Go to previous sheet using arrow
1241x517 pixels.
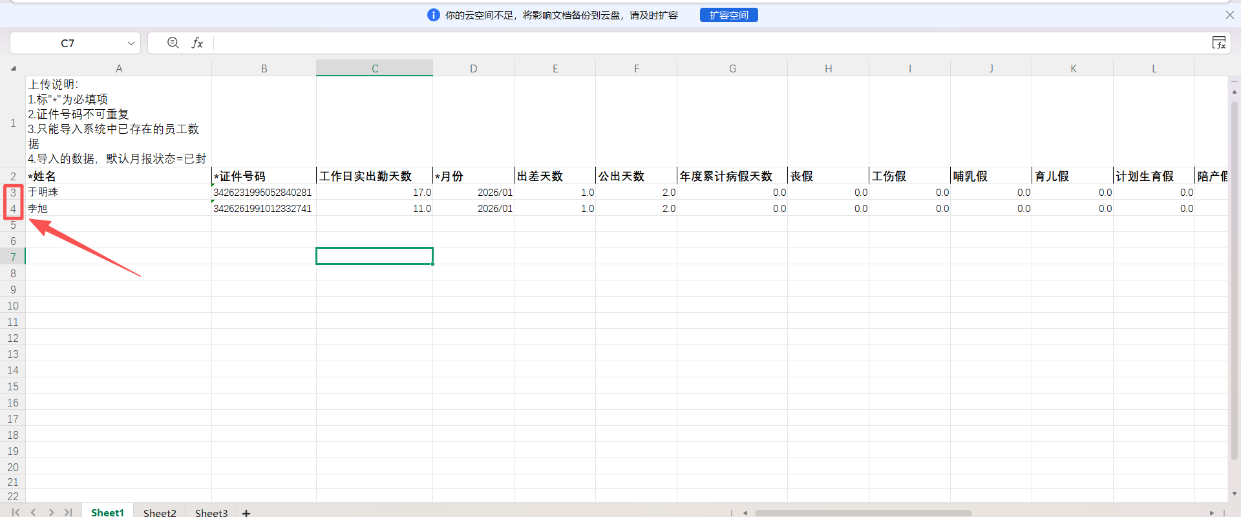(x=34, y=512)
